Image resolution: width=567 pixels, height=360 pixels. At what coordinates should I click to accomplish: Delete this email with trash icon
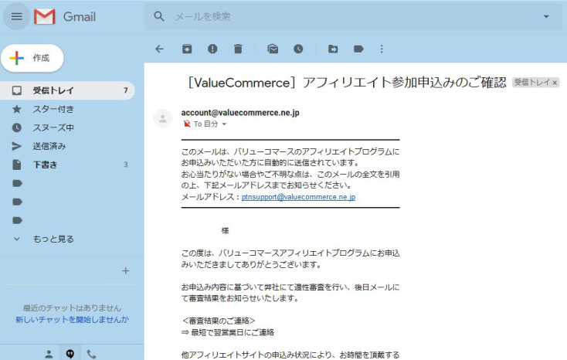point(238,49)
